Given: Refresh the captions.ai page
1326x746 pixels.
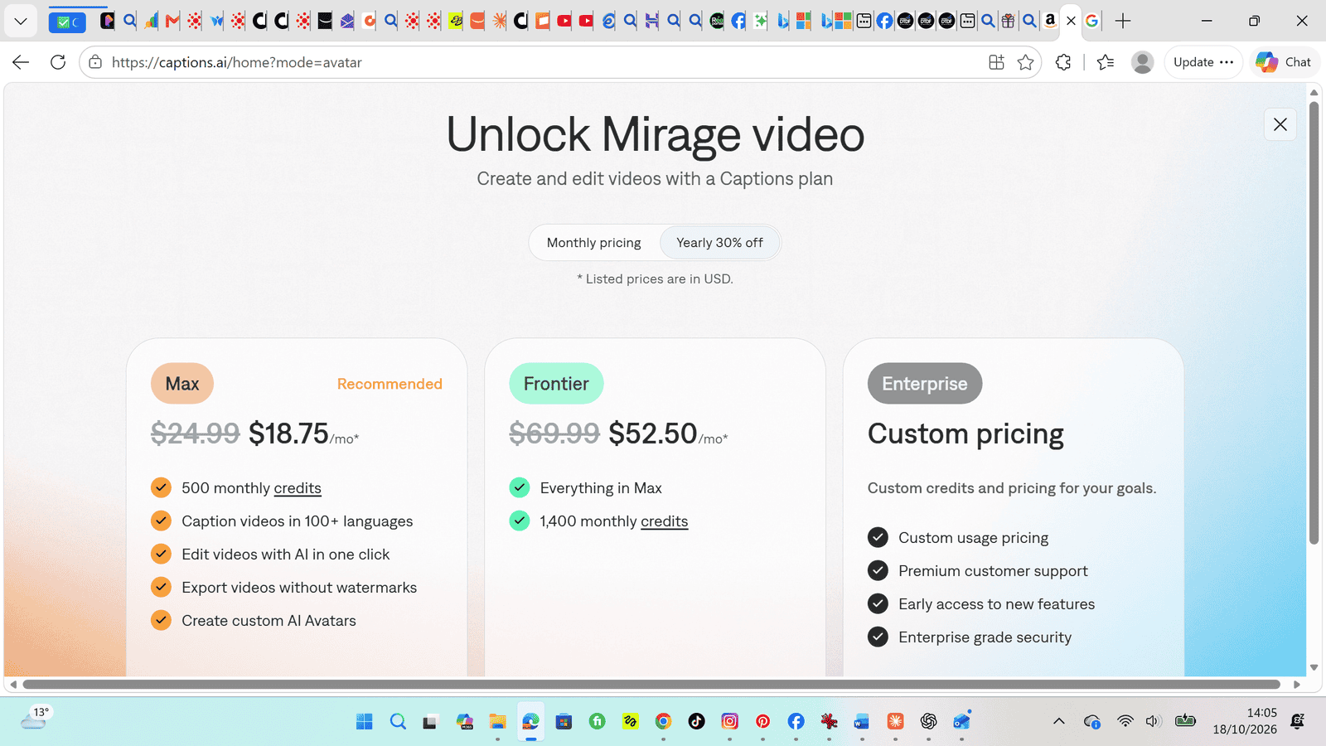Looking at the screenshot, I should click(58, 62).
